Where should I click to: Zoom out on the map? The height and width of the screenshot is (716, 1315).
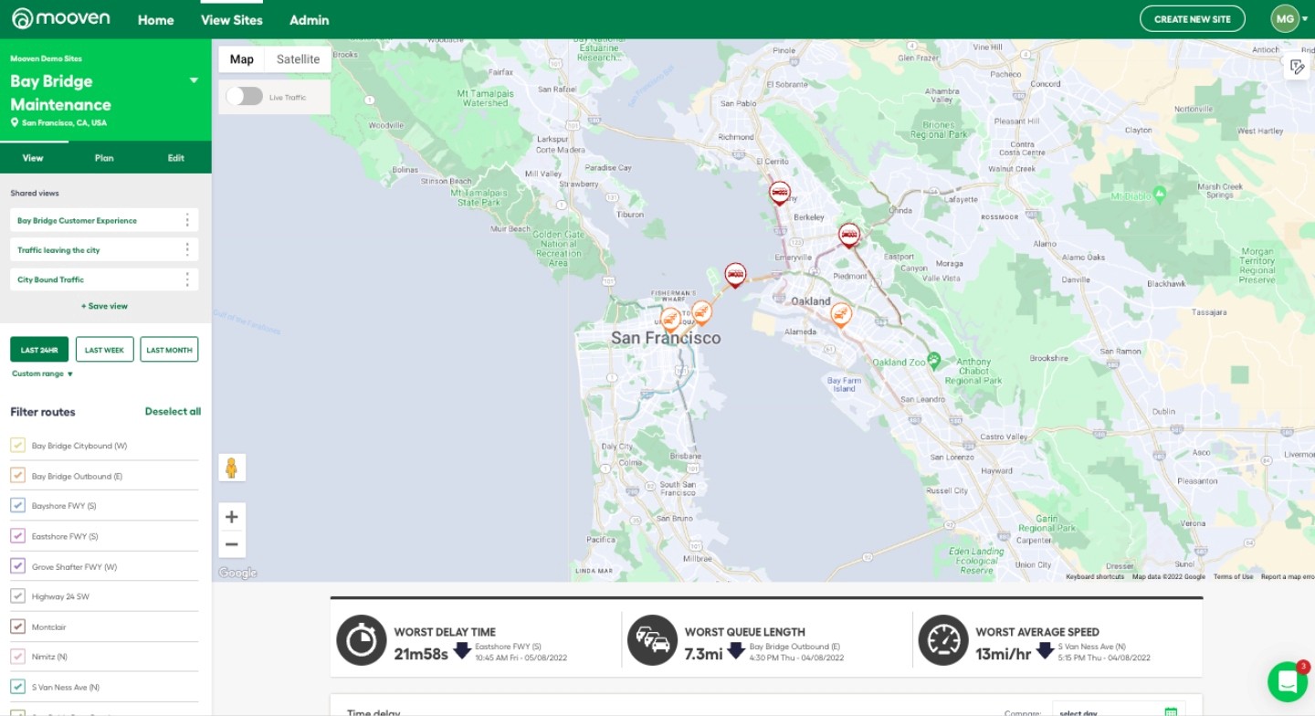(232, 544)
